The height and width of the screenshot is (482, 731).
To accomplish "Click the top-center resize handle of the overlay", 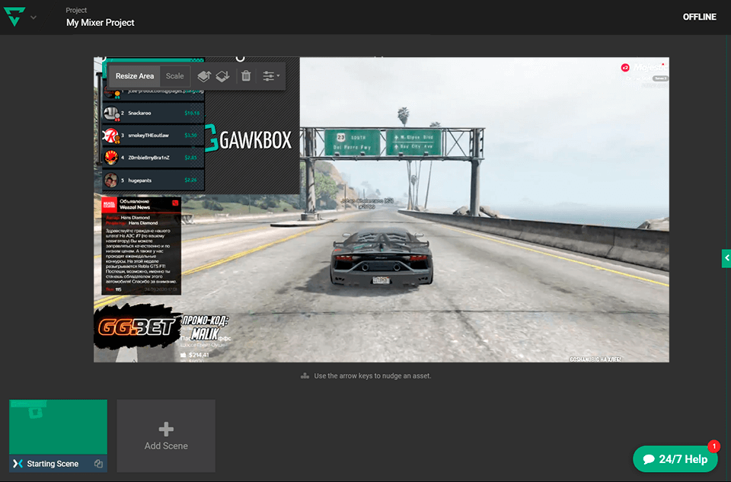I will 240,59.
